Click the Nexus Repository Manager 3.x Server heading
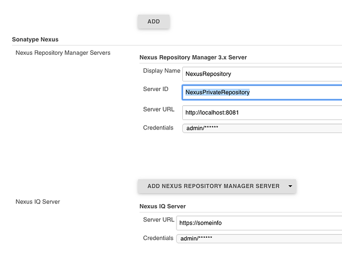The image size is (342, 263). click(x=193, y=57)
